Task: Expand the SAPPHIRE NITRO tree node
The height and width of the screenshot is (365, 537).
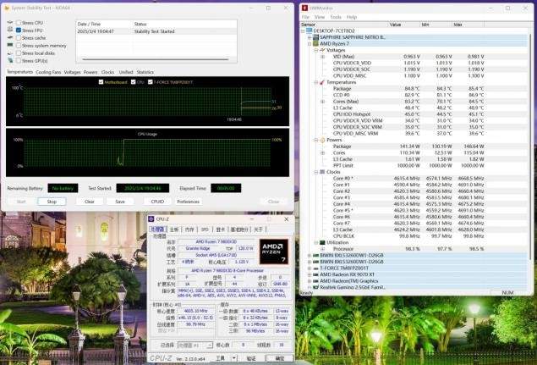Action: (310, 37)
